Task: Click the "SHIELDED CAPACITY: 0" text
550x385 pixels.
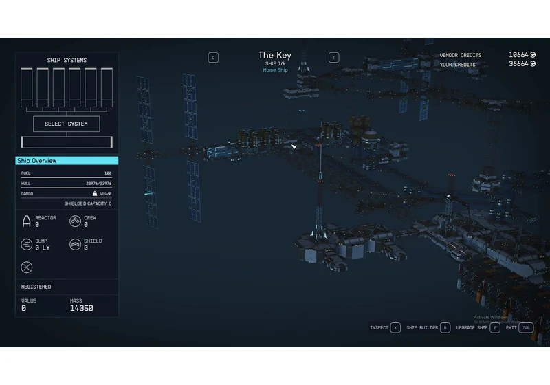Action: 88,203
